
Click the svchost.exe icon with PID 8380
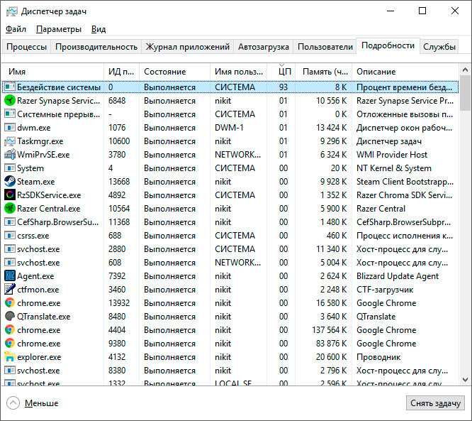(x=10, y=371)
